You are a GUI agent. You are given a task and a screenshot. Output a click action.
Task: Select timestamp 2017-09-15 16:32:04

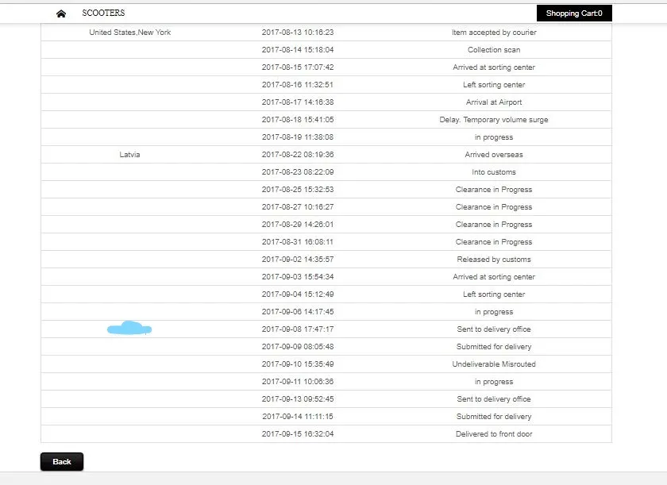298,433
